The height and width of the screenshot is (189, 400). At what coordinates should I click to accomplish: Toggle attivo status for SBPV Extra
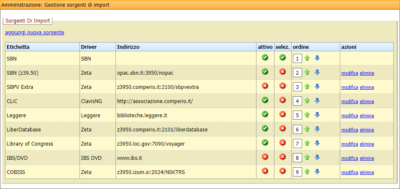click(x=265, y=86)
